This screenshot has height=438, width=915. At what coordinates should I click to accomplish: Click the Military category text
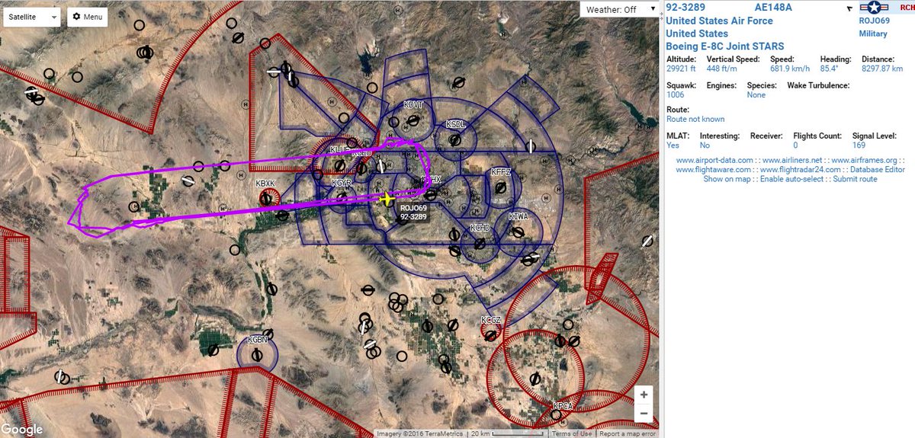click(x=873, y=34)
